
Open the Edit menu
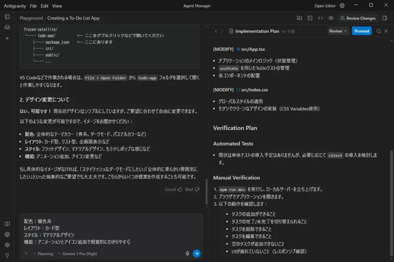(45, 6)
